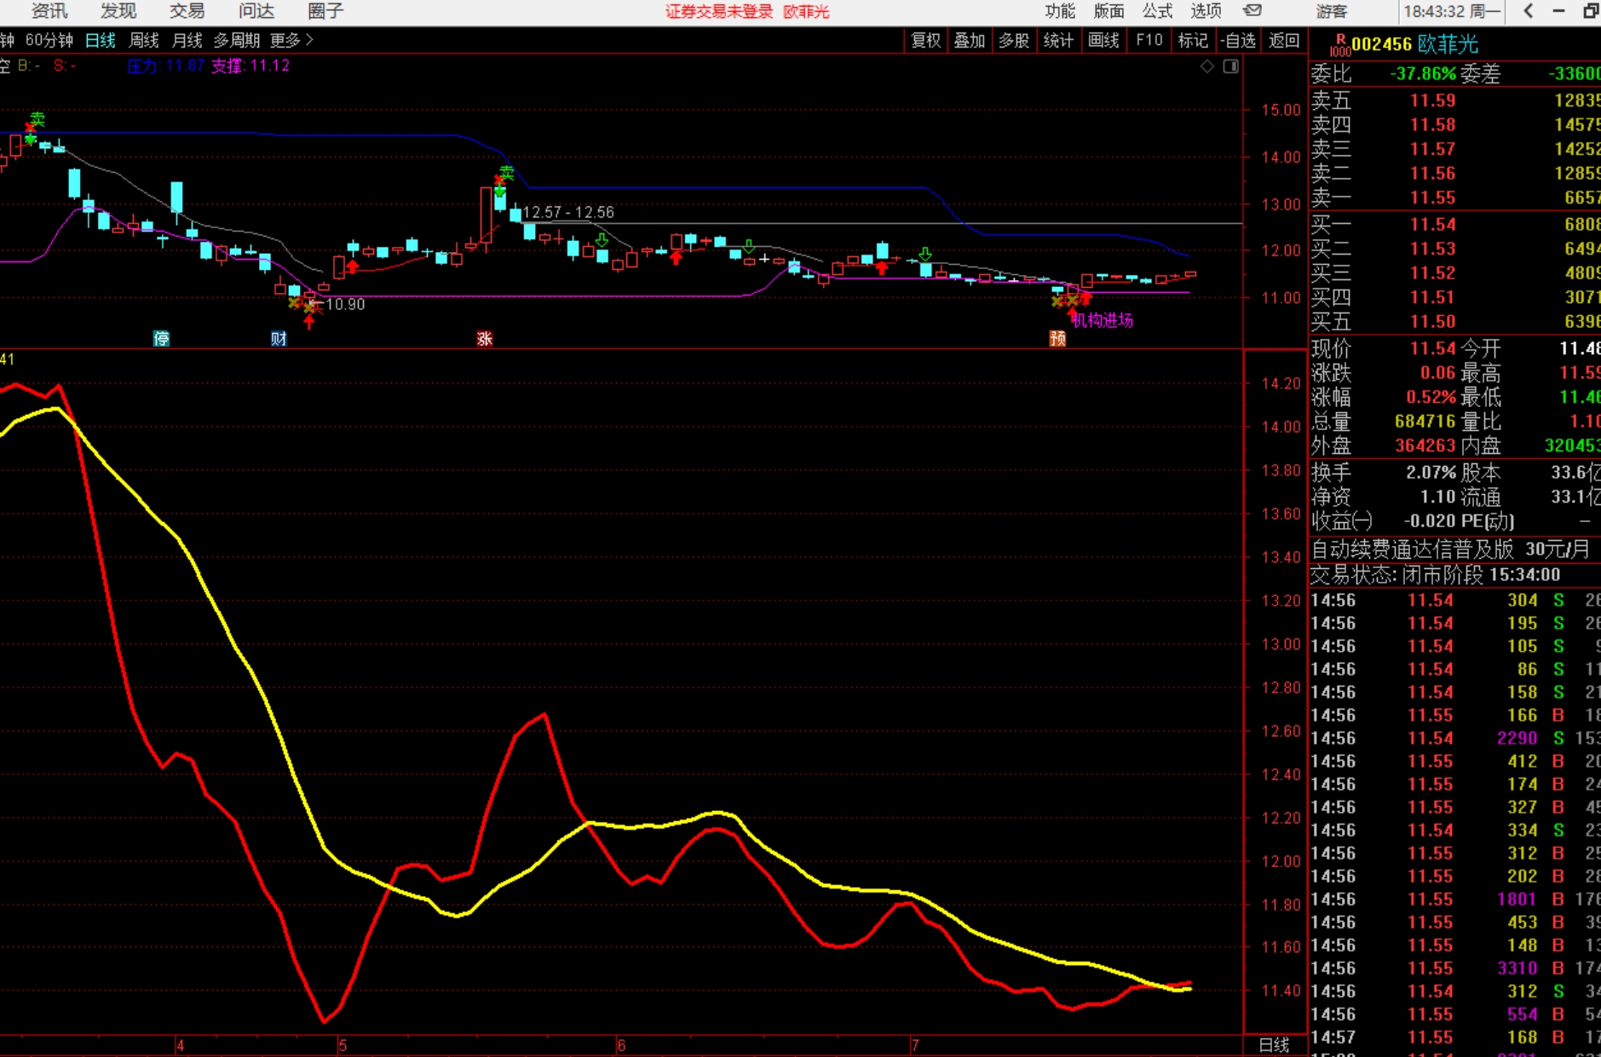
Task: Open the 资讯 menu
Action: pyautogui.click(x=49, y=11)
